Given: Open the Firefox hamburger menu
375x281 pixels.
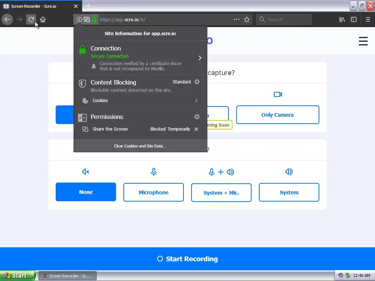Looking at the screenshot, I should point(368,19).
